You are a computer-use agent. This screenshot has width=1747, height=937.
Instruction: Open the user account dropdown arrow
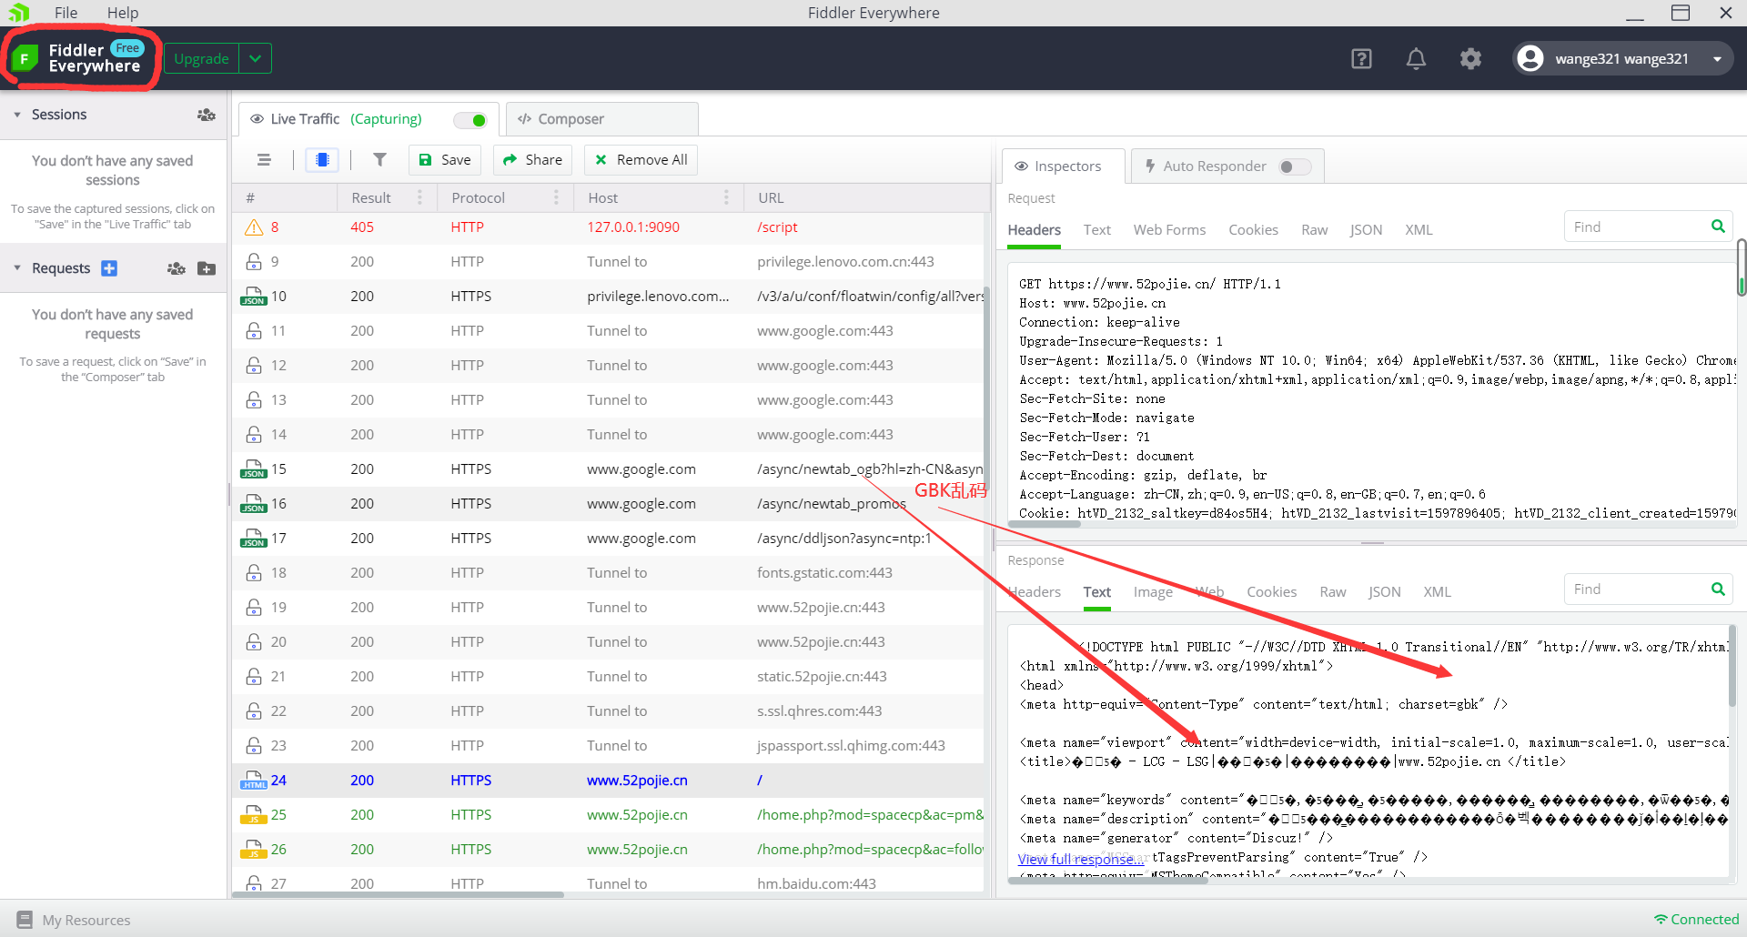1717,59
